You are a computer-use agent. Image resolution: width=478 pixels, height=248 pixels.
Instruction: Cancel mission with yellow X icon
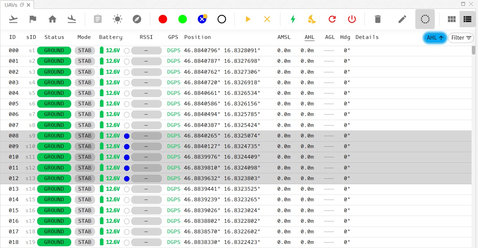(x=267, y=19)
